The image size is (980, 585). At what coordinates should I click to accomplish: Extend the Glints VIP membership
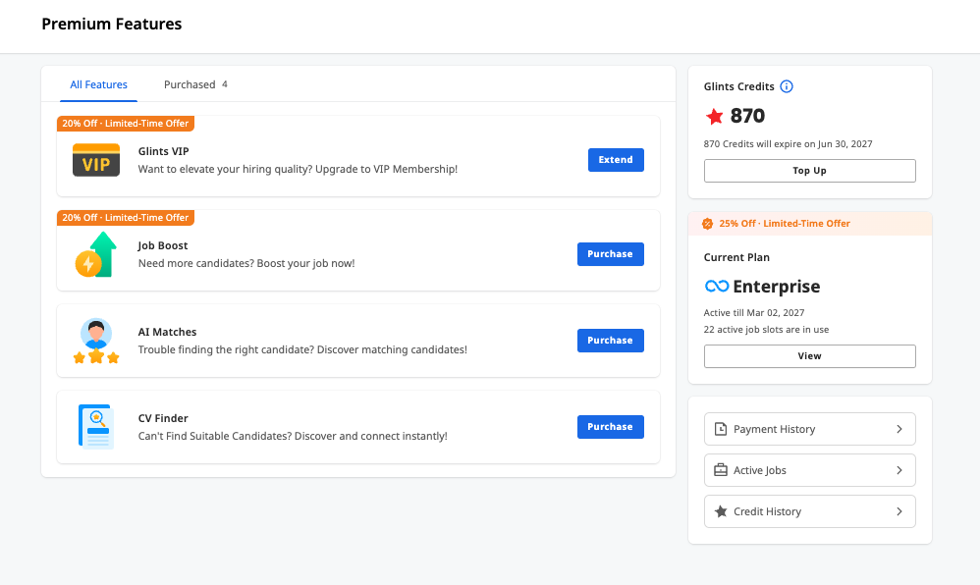(616, 160)
